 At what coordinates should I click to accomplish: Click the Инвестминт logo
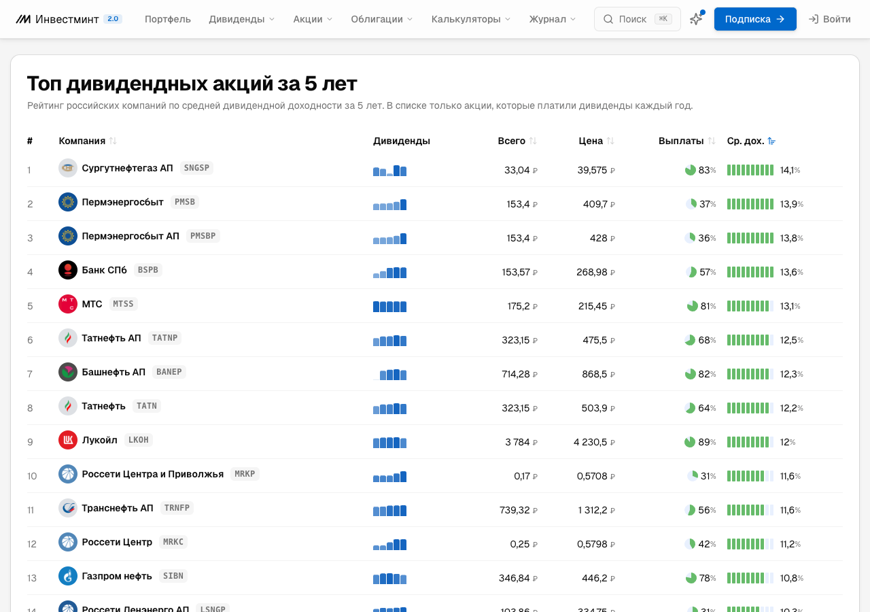(x=57, y=19)
